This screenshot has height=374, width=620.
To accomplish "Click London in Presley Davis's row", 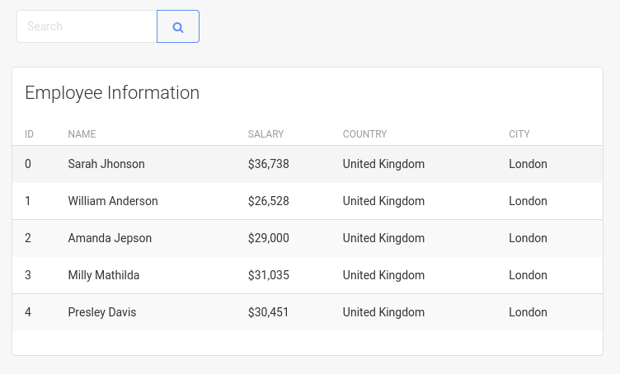I will click(528, 312).
